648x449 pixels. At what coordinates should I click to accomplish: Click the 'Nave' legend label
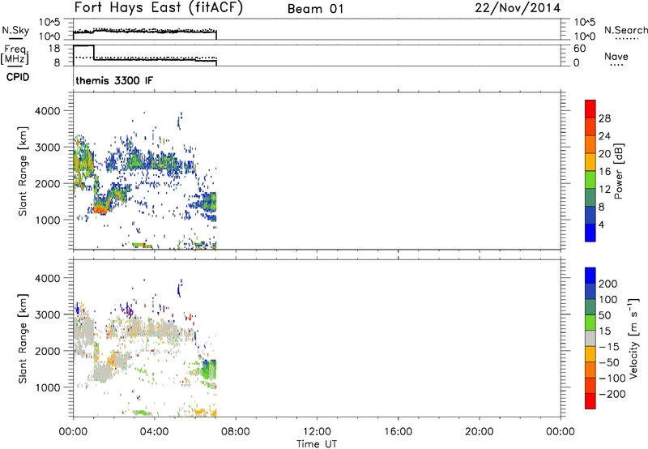pos(616,57)
